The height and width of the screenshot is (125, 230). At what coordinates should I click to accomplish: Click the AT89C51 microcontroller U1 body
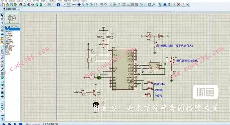[123, 69]
